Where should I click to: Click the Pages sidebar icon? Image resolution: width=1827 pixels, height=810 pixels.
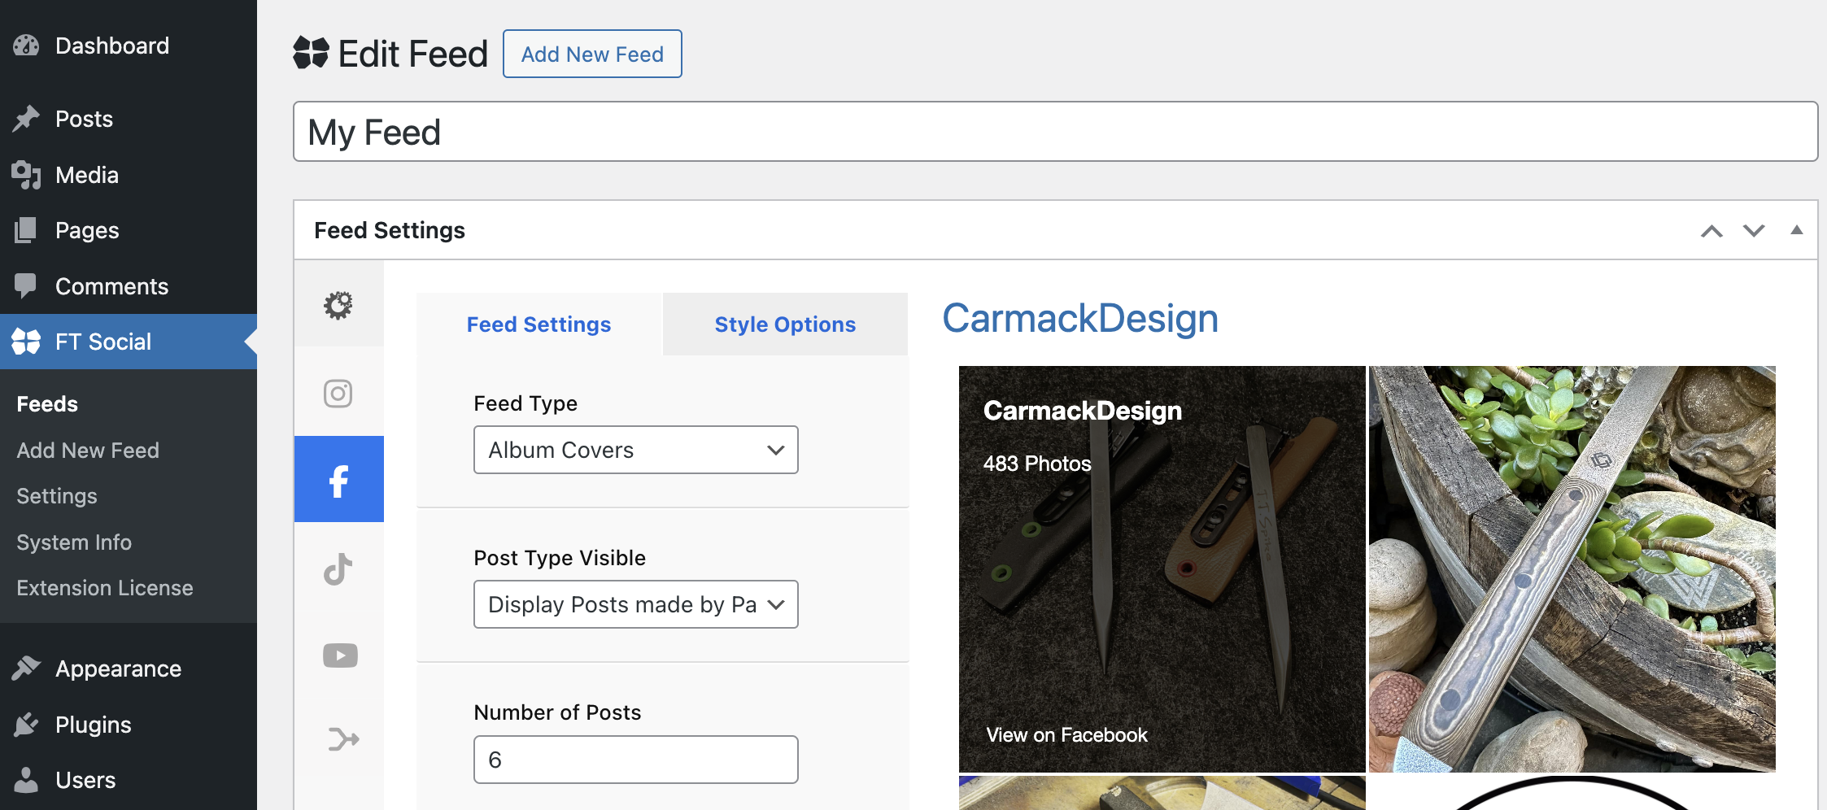(26, 230)
